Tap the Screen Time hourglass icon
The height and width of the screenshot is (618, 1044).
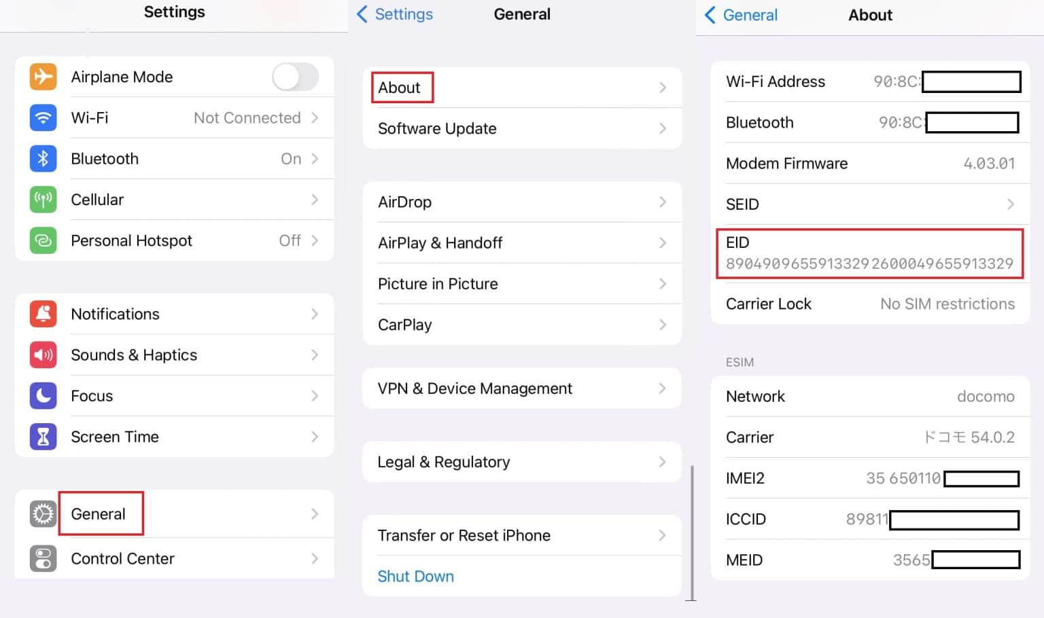tap(43, 437)
